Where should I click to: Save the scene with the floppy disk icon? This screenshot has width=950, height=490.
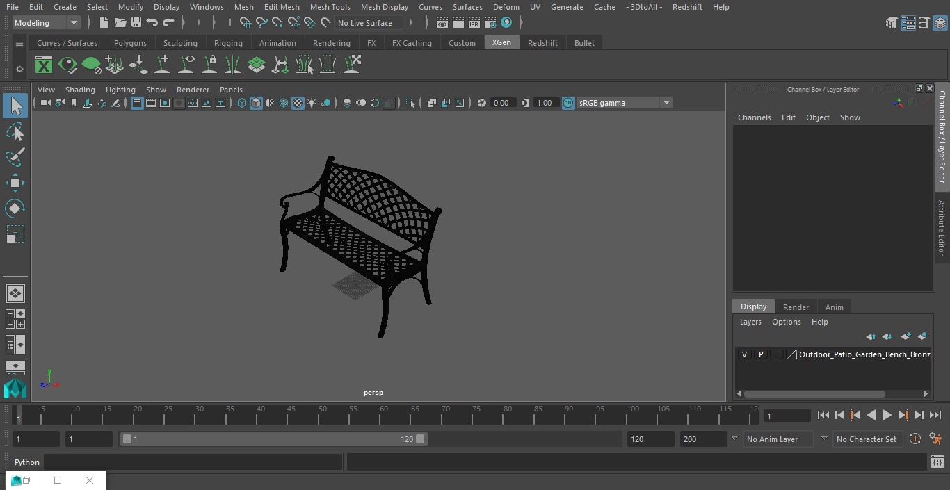point(136,23)
